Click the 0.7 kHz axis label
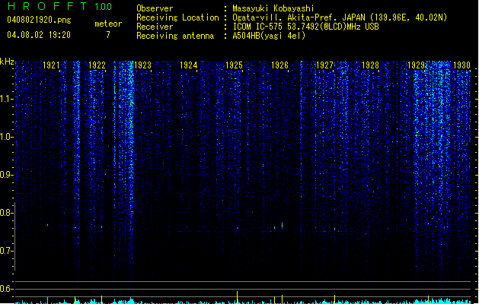This screenshot has width=479, height=304. pyautogui.click(x=6, y=251)
